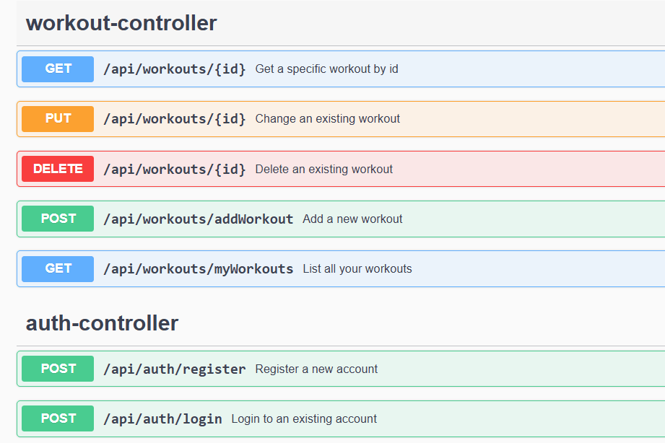
Task: Select the "Get a specific workout by id" description
Action: click(x=326, y=69)
